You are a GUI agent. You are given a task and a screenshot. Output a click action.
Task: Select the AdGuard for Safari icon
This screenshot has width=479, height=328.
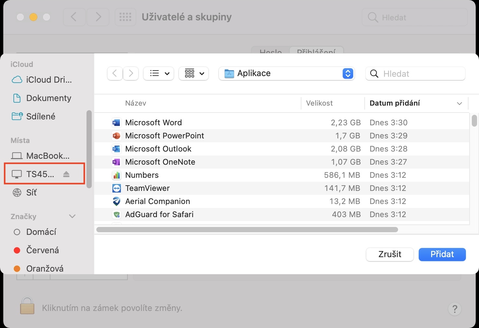click(x=116, y=215)
